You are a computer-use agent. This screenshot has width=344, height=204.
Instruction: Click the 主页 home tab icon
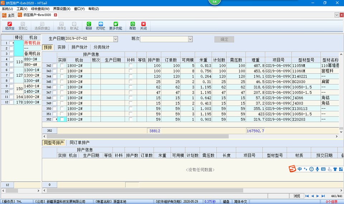(x=4, y=15)
